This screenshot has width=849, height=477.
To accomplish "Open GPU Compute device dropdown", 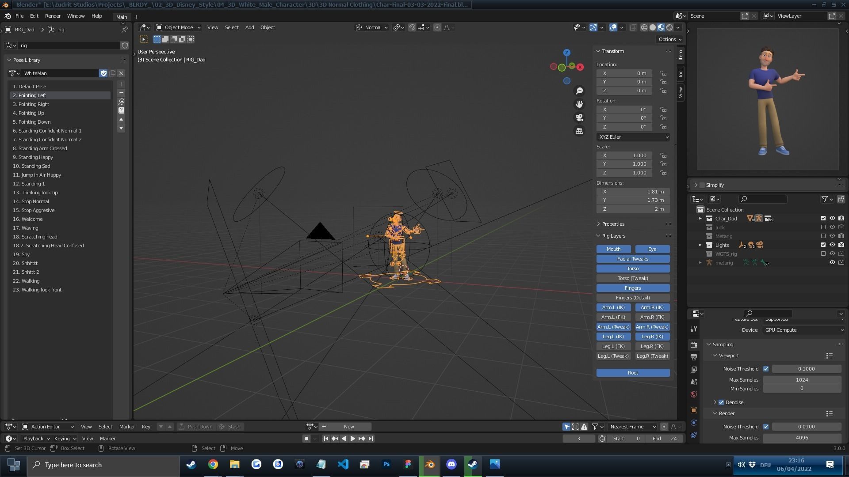I will point(803,330).
